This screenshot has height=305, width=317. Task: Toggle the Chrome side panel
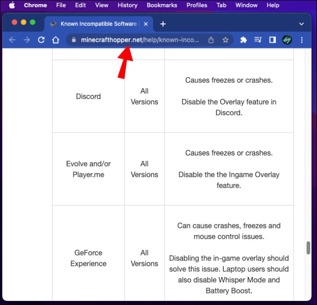tap(272, 40)
